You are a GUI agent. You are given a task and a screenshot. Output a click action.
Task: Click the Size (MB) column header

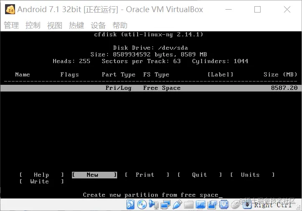[280, 74]
